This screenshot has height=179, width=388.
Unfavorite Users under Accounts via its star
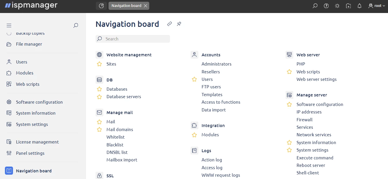(194, 79)
